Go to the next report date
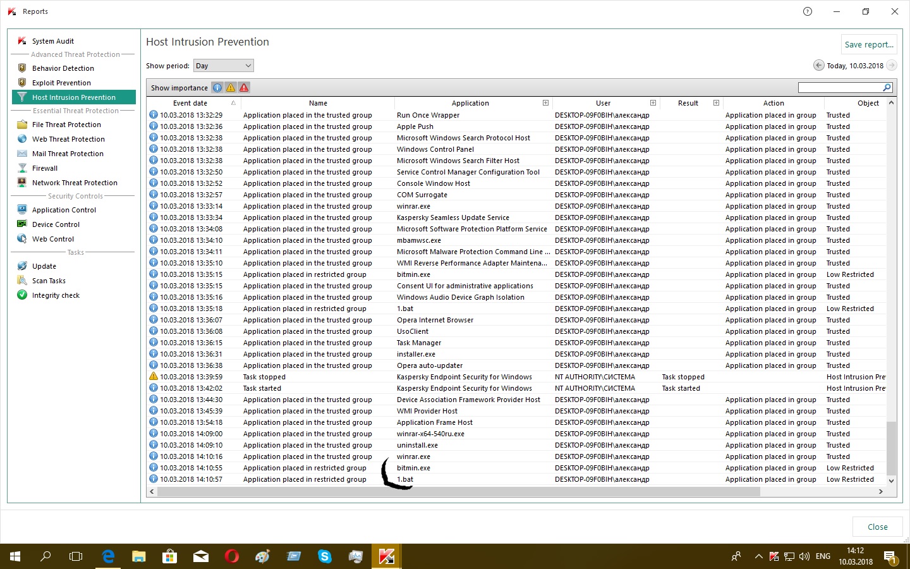The image size is (910, 569). (892, 65)
